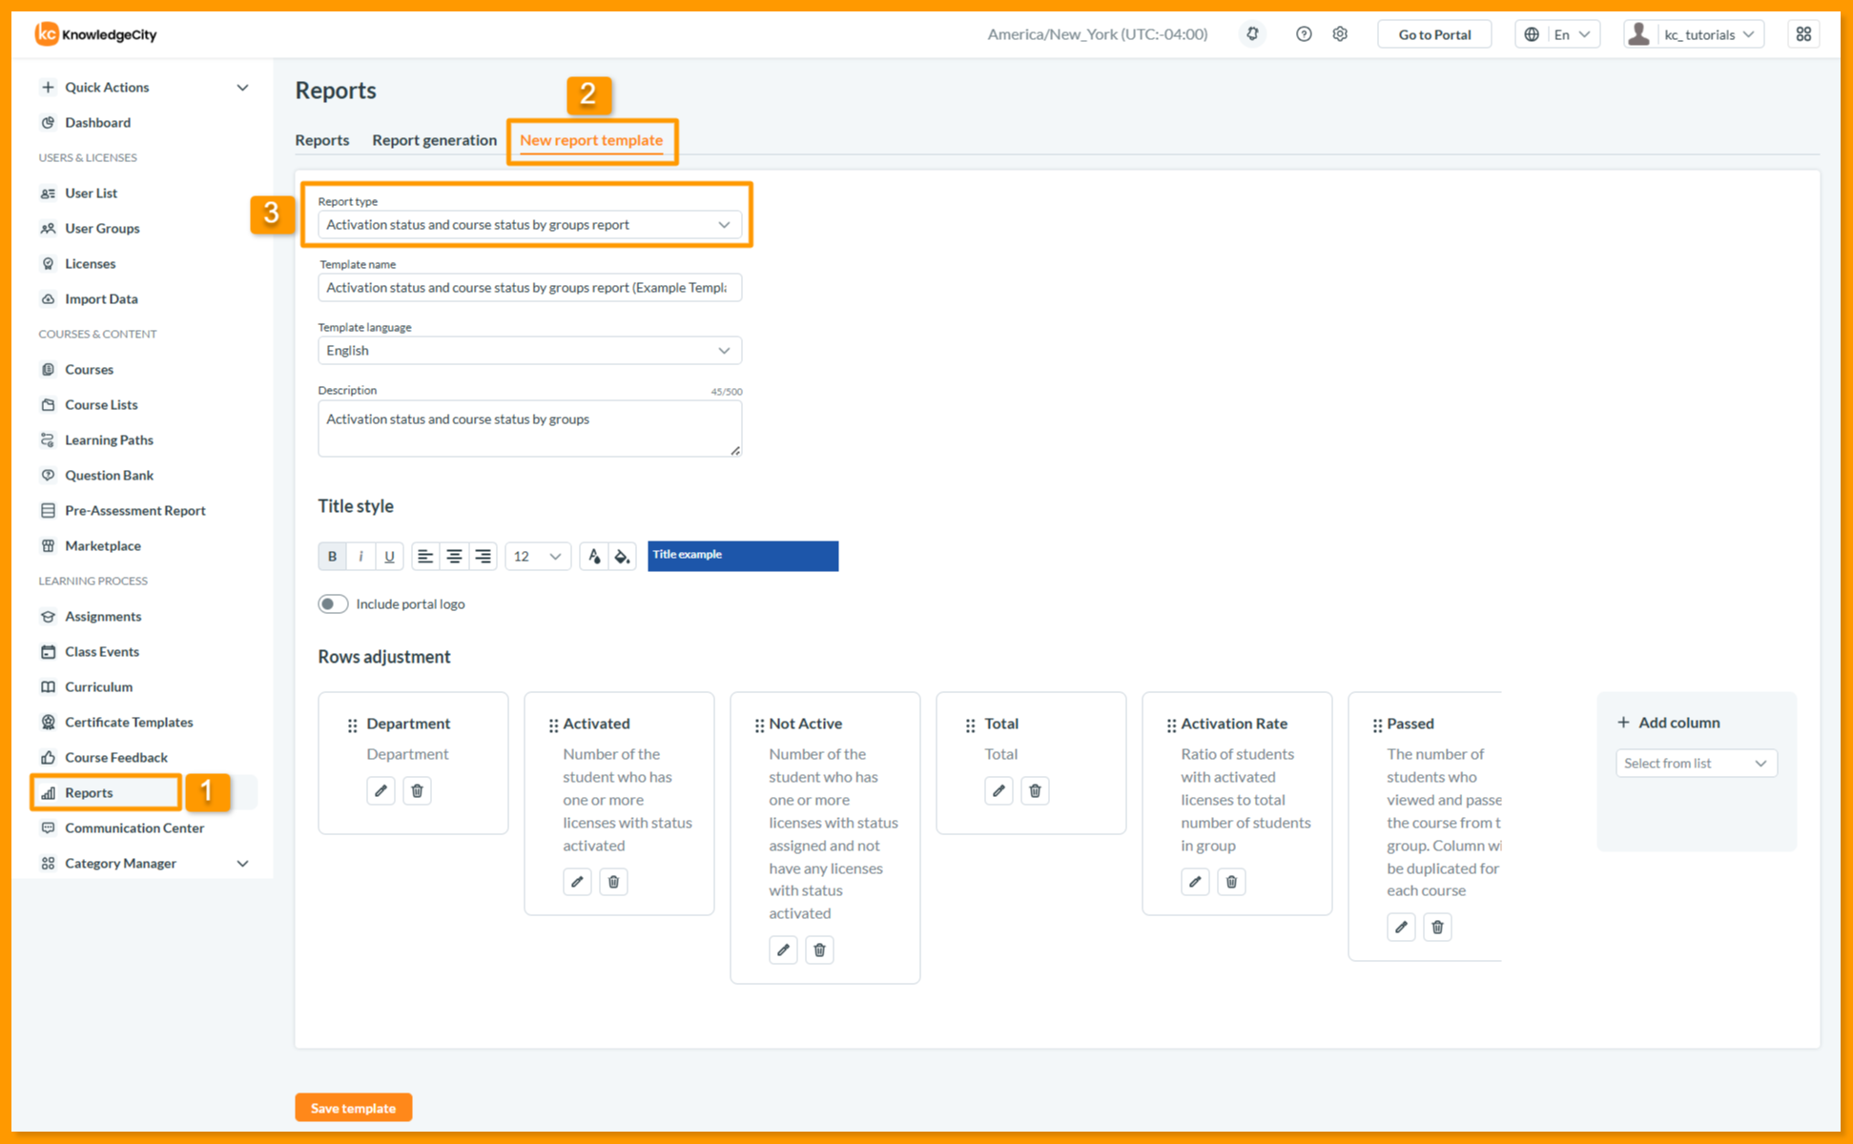Open the En language selector
This screenshot has width=1853, height=1144.
pyautogui.click(x=1558, y=34)
